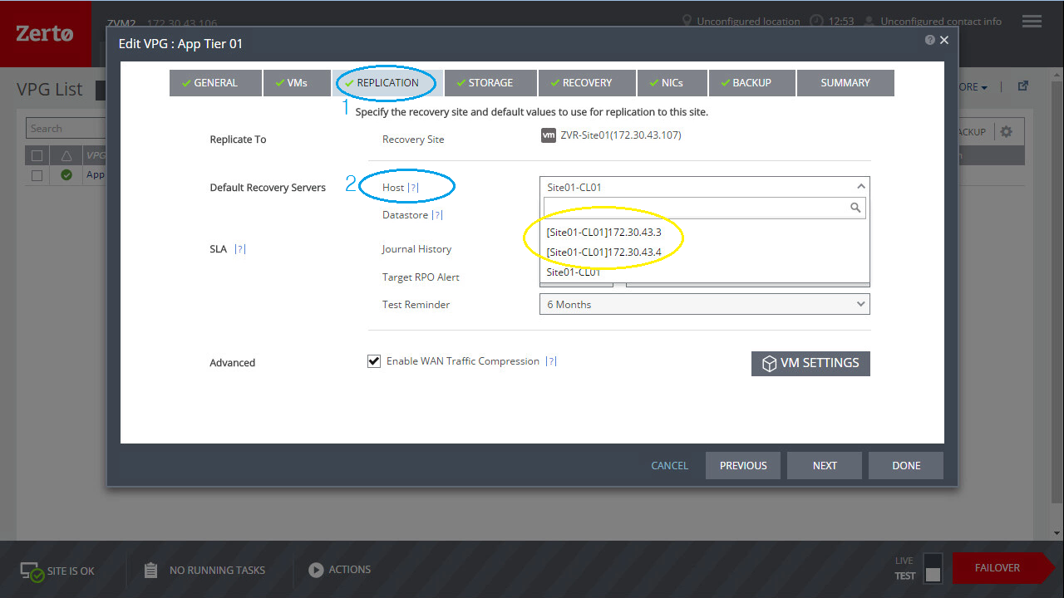Expand the Test Reminder 6 Months dropdown
This screenshot has width=1064, height=598.
click(860, 305)
